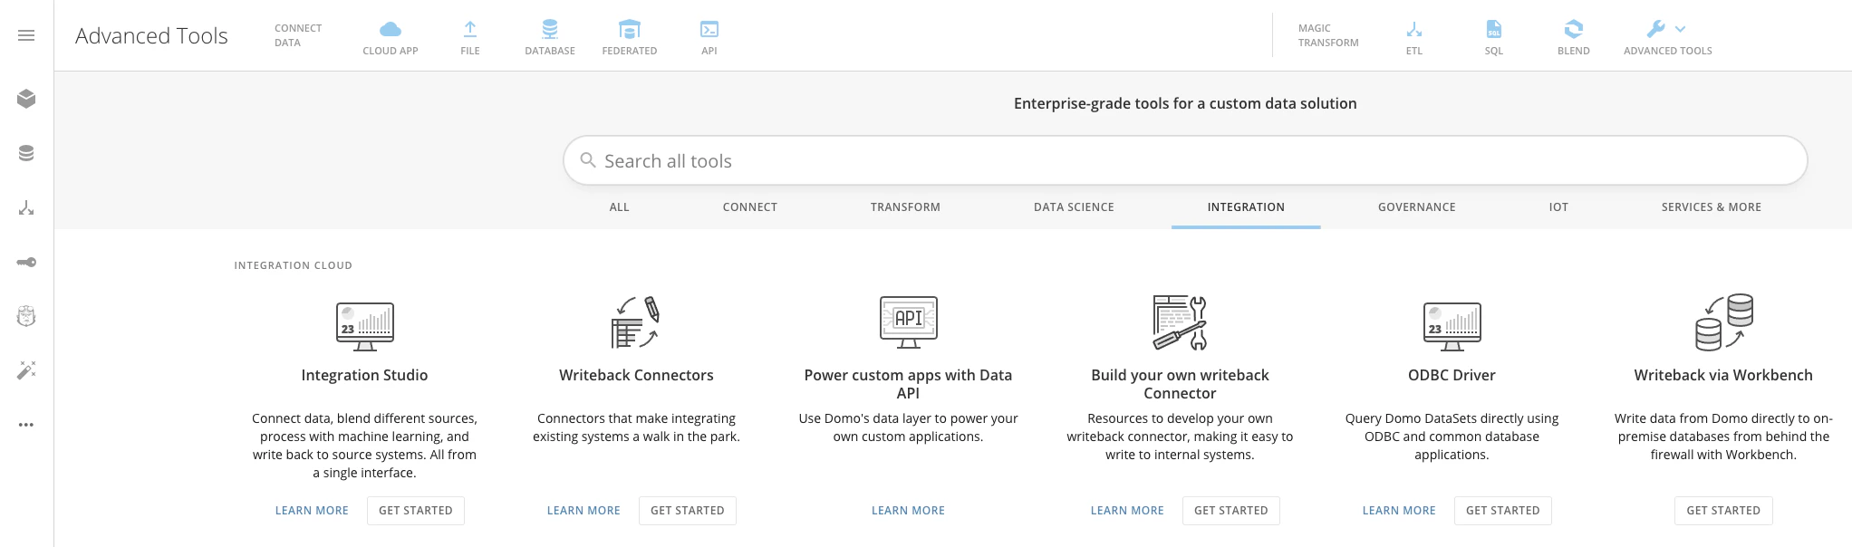Click the Advanced Tools page heading
Screen dimensions: 1852x547
[151, 35]
